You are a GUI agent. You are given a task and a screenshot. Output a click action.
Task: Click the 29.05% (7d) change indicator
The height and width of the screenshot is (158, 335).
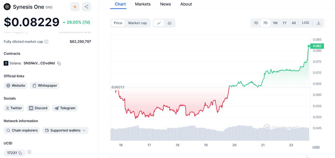pyautogui.click(x=76, y=22)
